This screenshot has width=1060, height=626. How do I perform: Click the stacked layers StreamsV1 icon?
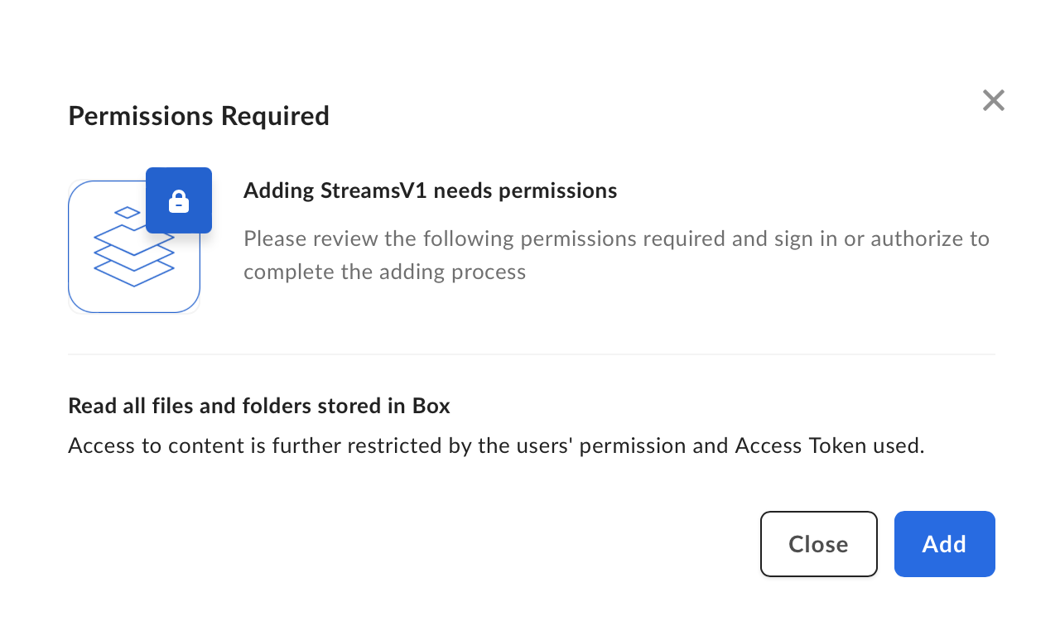(134, 247)
